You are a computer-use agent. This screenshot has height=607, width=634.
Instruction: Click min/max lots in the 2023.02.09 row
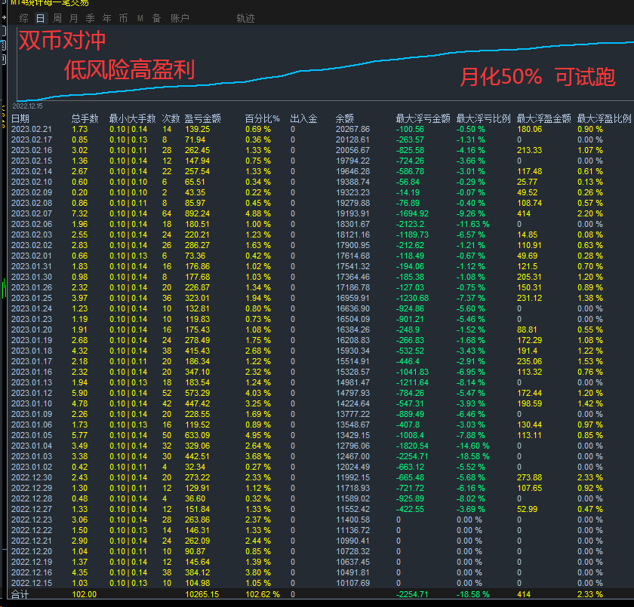point(128,192)
